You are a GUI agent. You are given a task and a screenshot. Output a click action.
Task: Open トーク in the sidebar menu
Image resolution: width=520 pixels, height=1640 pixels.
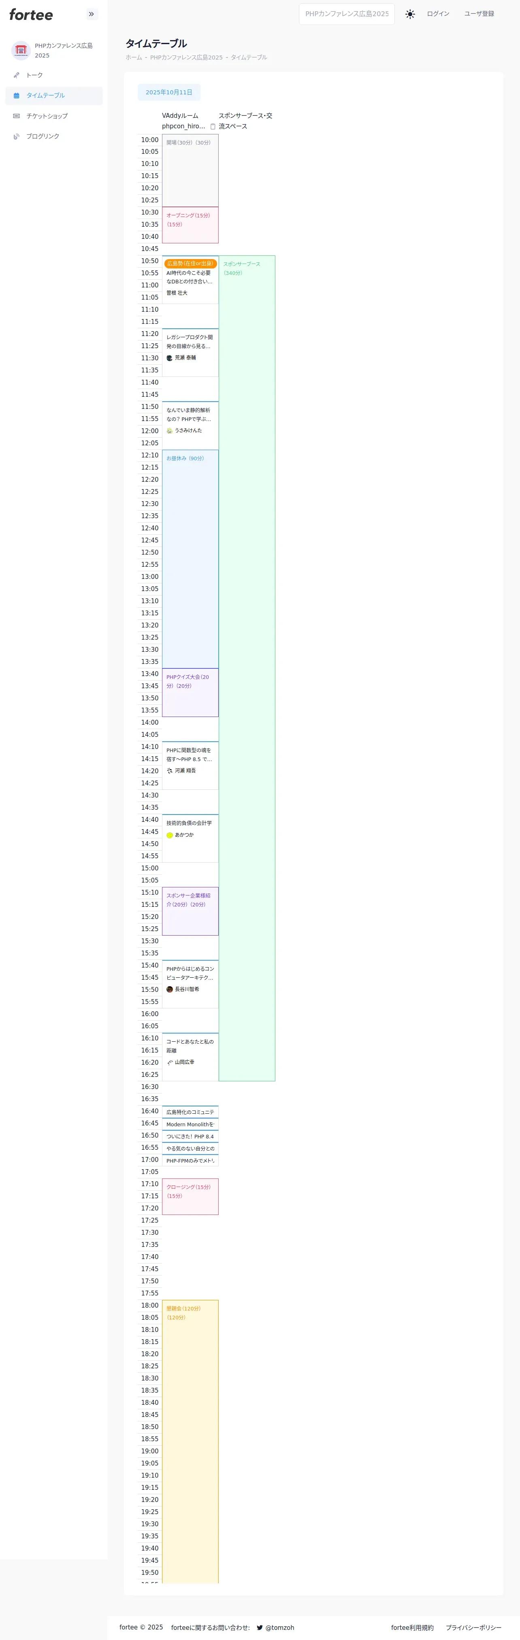click(x=54, y=75)
